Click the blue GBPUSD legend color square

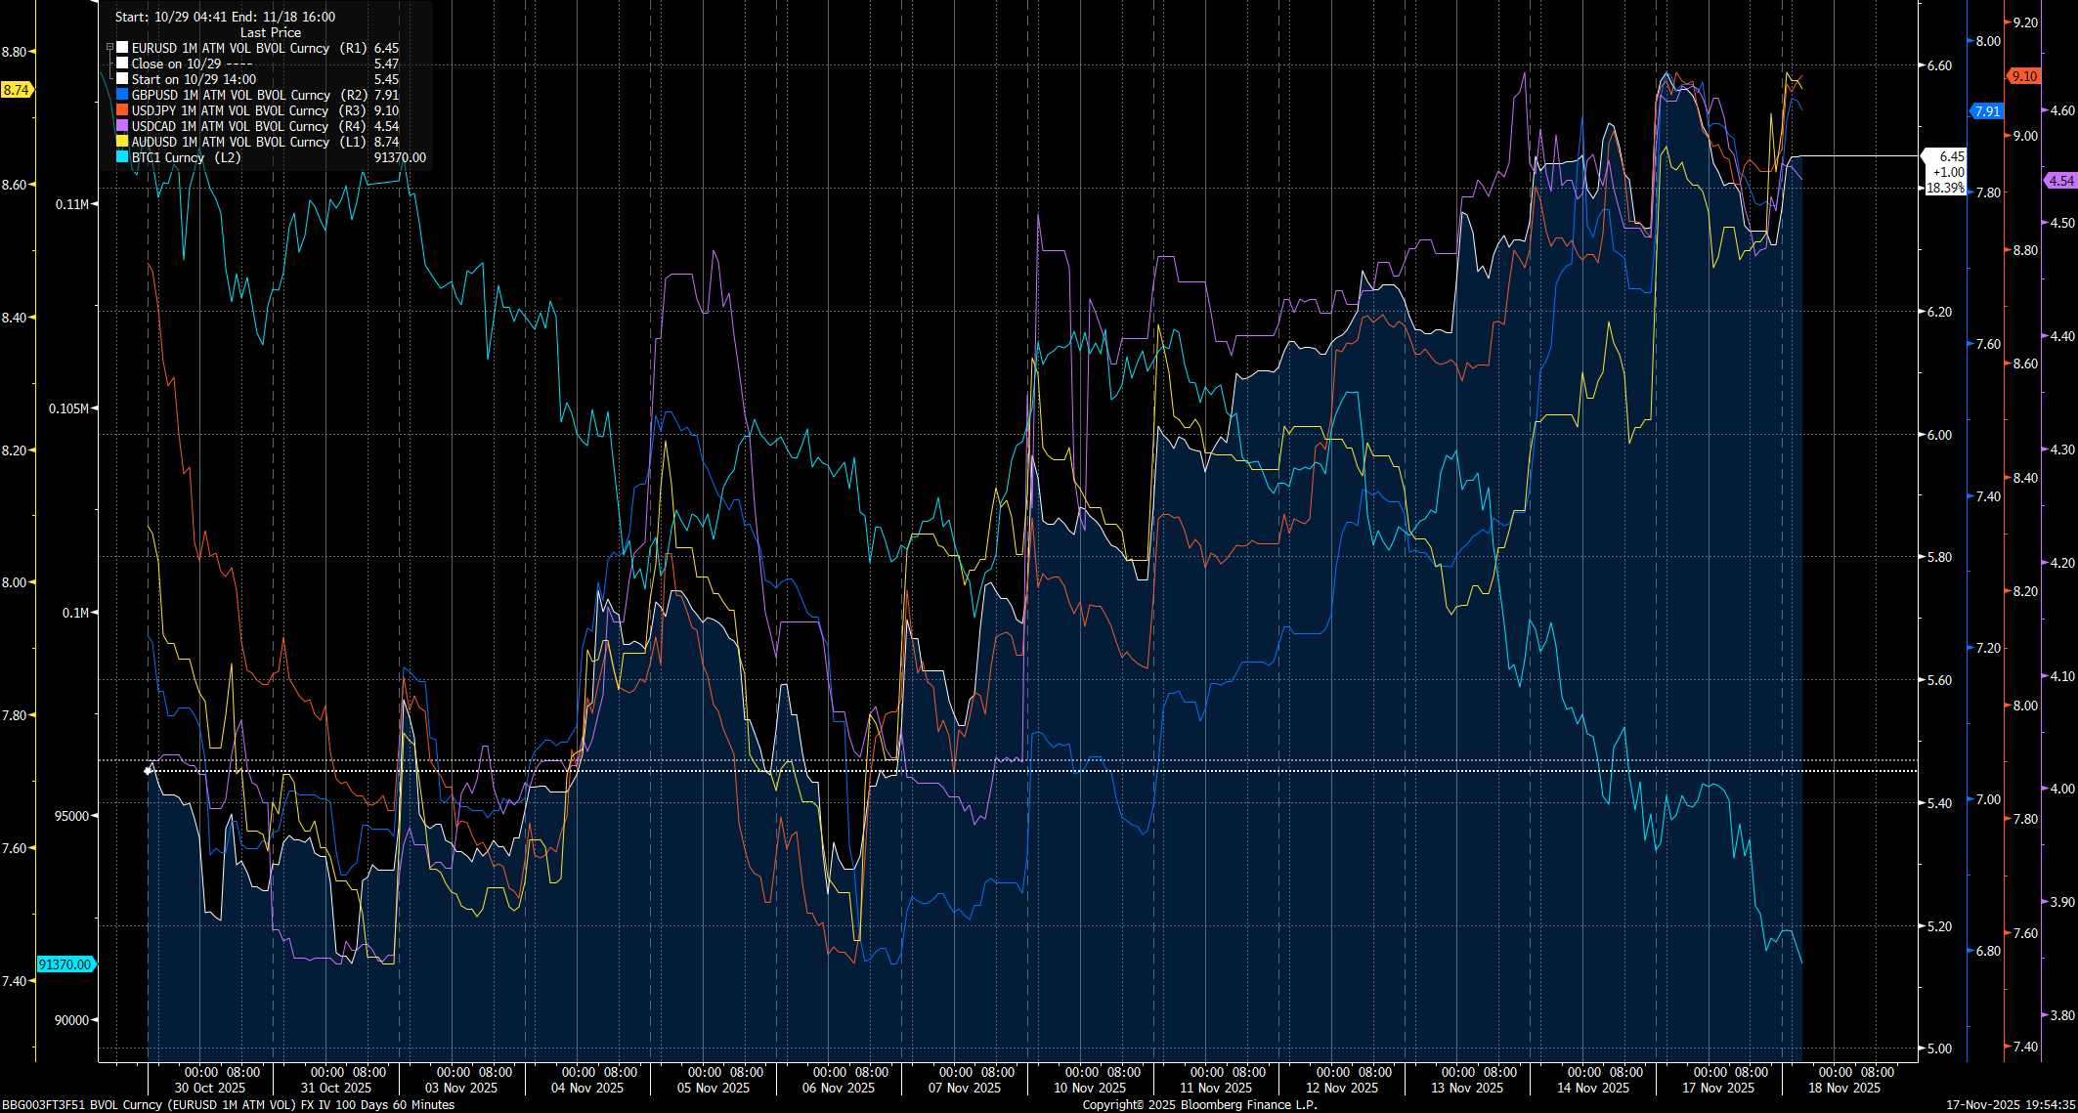(x=121, y=95)
